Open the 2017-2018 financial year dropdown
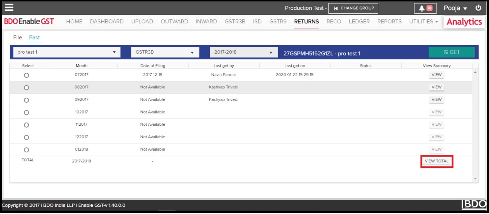The height and width of the screenshot is (214, 489). 244,52
